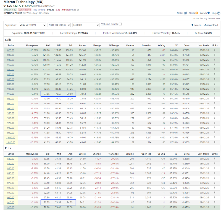Open the Alerts exclamation icon
221x210 pixels.
click(197, 13)
